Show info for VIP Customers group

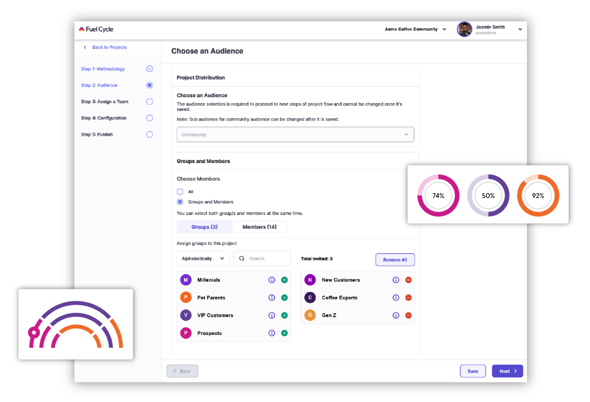tap(272, 315)
